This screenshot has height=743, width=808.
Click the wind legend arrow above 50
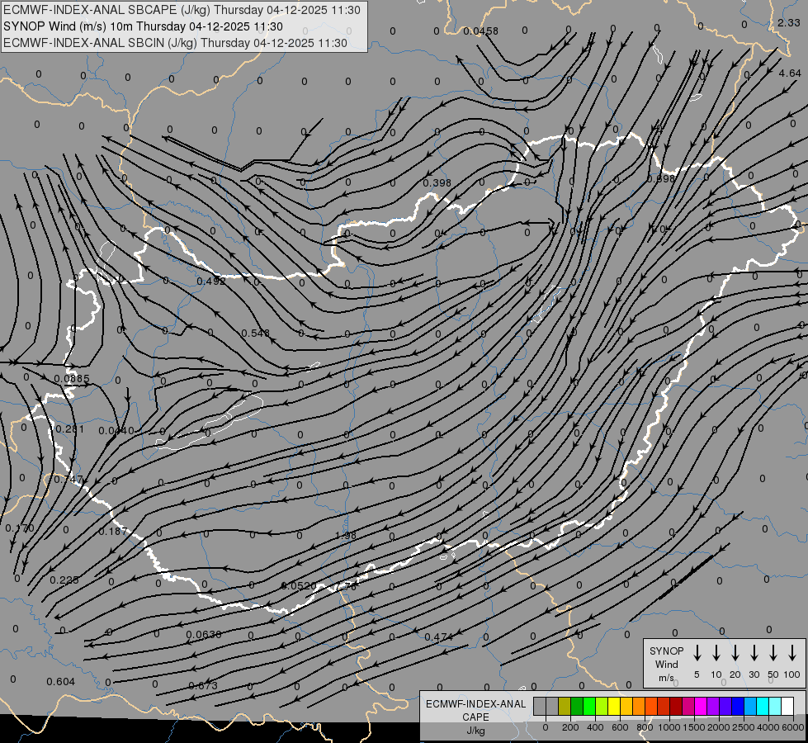click(x=773, y=653)
